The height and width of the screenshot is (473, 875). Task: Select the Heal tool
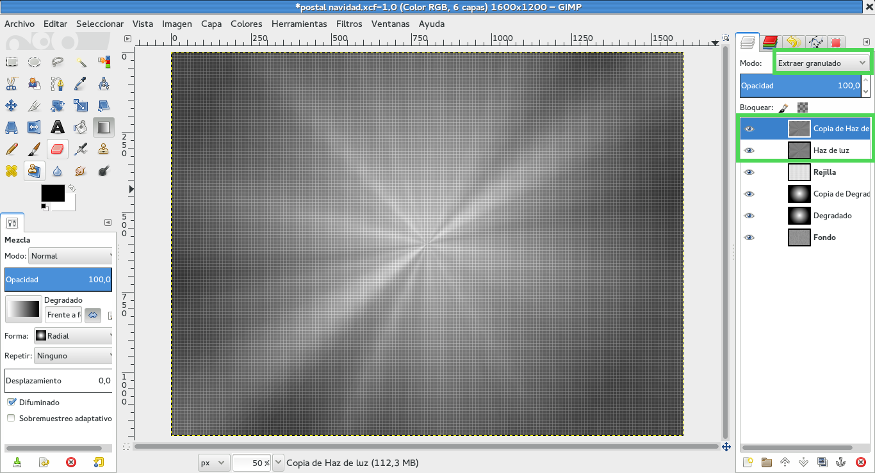pos(11,171)
